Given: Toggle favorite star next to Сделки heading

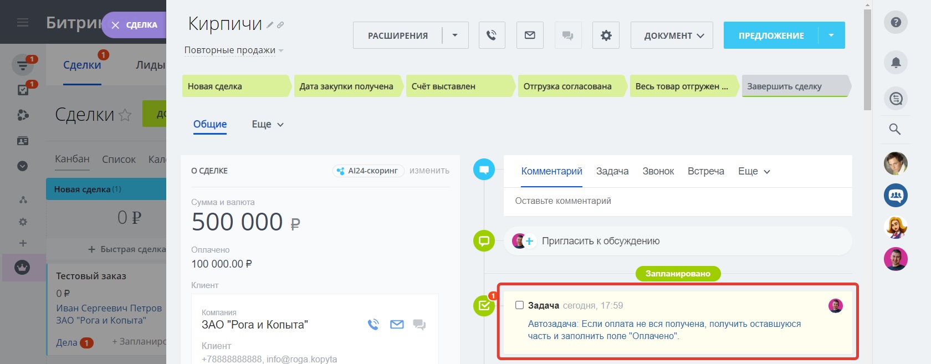Looking at the screenshot, I should coord(125,115).
